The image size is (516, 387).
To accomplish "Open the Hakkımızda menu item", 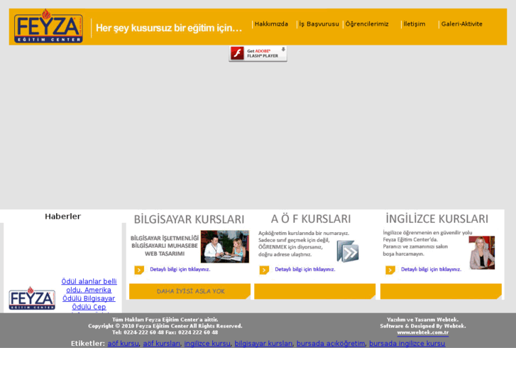I will click(x=271, y=24).
